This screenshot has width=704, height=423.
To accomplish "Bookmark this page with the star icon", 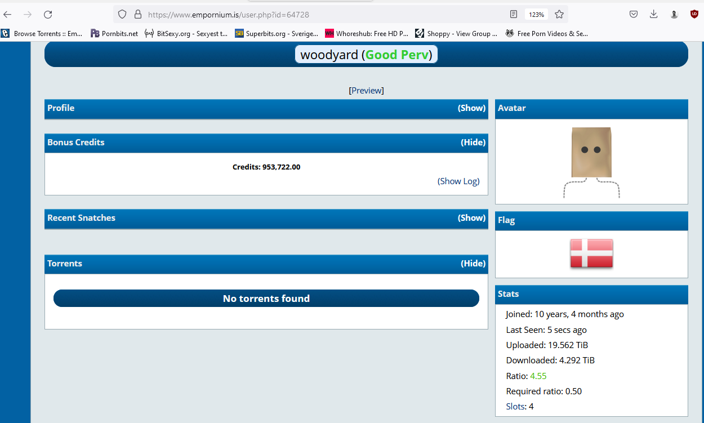I will (x=559, y=15).
